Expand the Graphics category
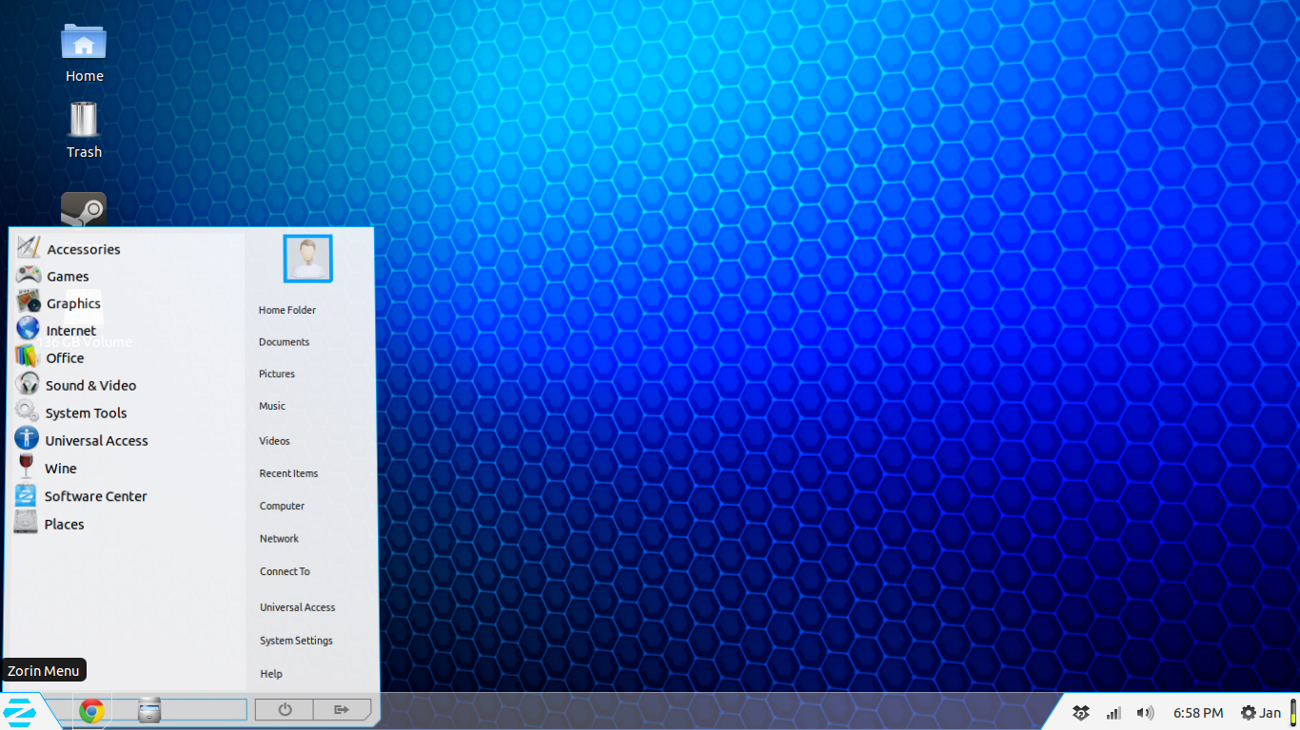 point(73,304)
